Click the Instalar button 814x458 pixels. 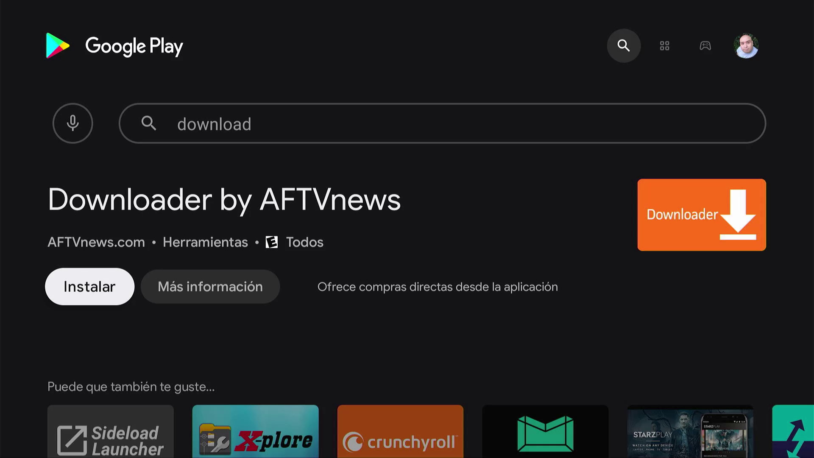pyautogui.click(x=89, y=287)
